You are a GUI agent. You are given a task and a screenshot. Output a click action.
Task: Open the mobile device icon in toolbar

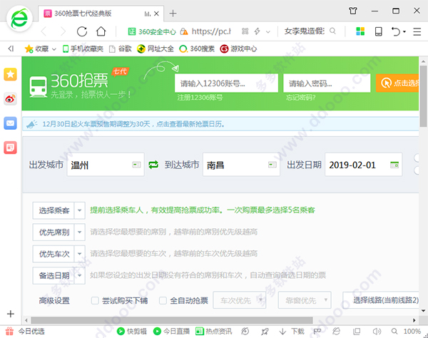(379, 31)
